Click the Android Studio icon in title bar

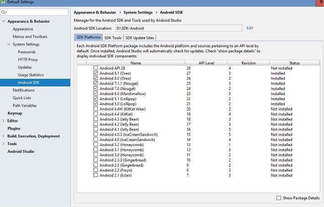tap(4, 3)
